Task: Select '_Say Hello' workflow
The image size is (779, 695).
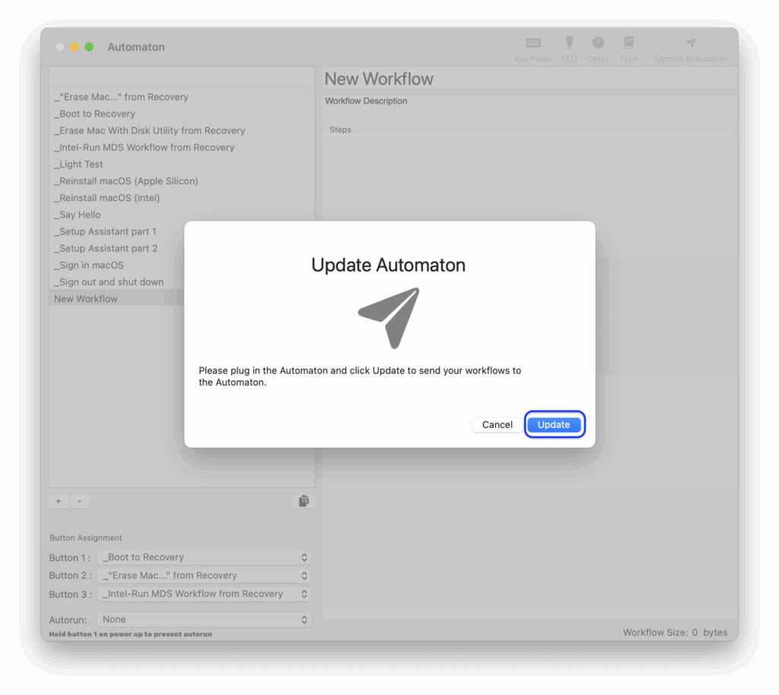Action: tap(182, 215)
